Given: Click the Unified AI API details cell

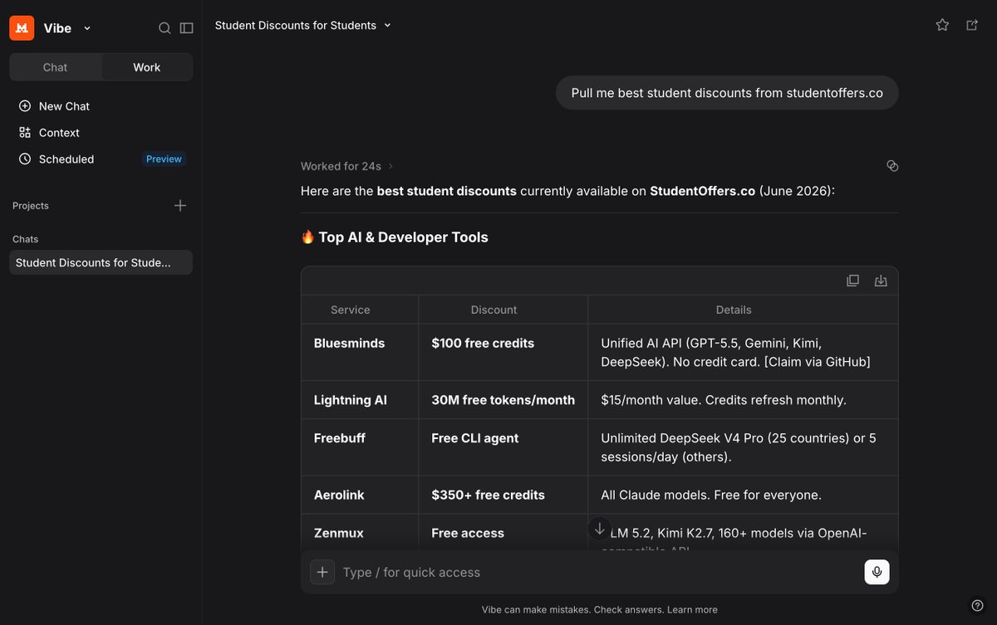Looking at the screenshot, I should tap(743, 352).
